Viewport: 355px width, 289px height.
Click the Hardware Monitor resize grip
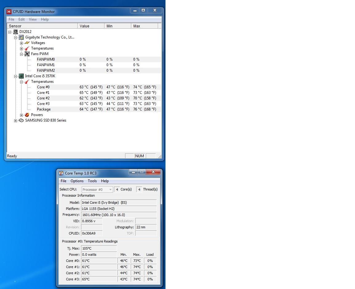tap(160, 156)
